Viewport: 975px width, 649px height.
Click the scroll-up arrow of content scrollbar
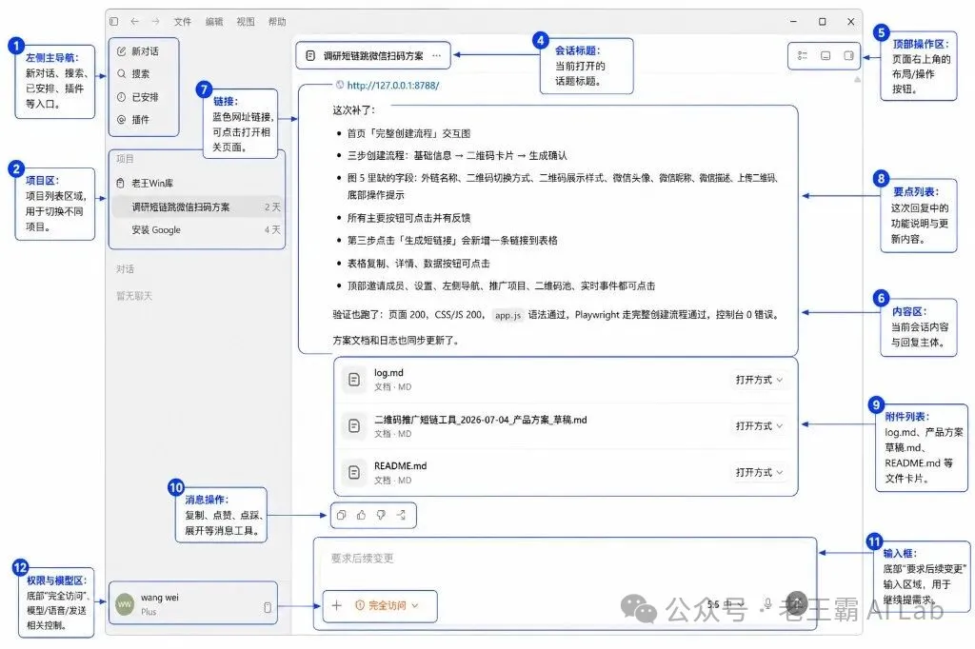[858, 80]
